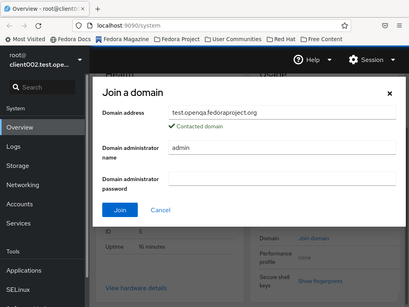This screenshot has height=307, width=409.
Task: Open Most Visited bookmarks
Action: pos(25,39)
